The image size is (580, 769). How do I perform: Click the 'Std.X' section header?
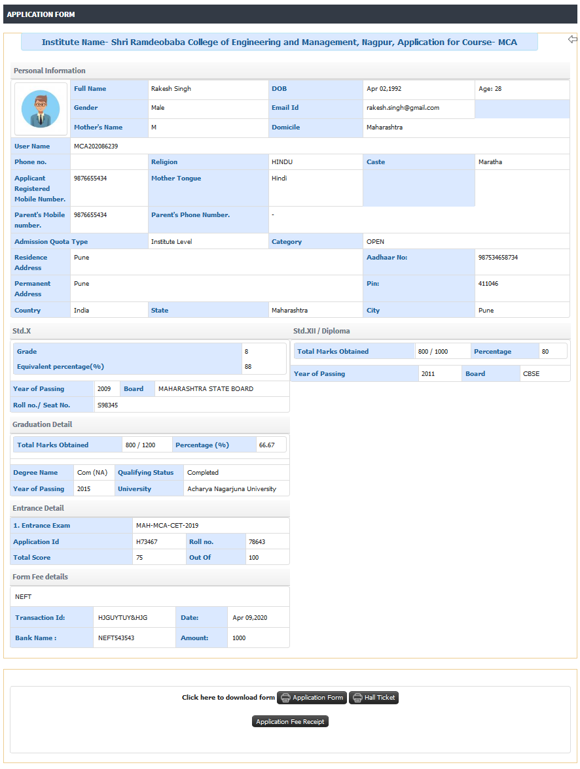(x=22, y=331)
